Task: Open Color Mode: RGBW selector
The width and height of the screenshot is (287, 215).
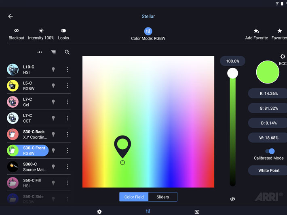Action: click(148, 34)
